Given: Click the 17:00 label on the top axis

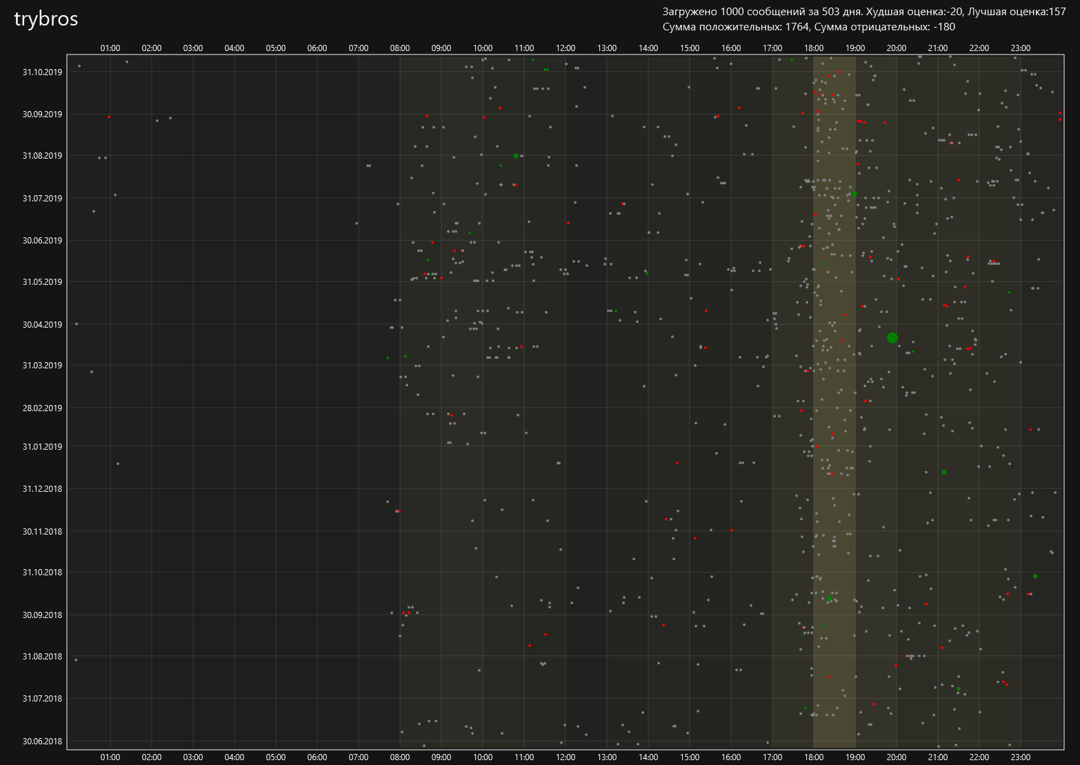Looking at the screenshot, I should tap(772, 48).
